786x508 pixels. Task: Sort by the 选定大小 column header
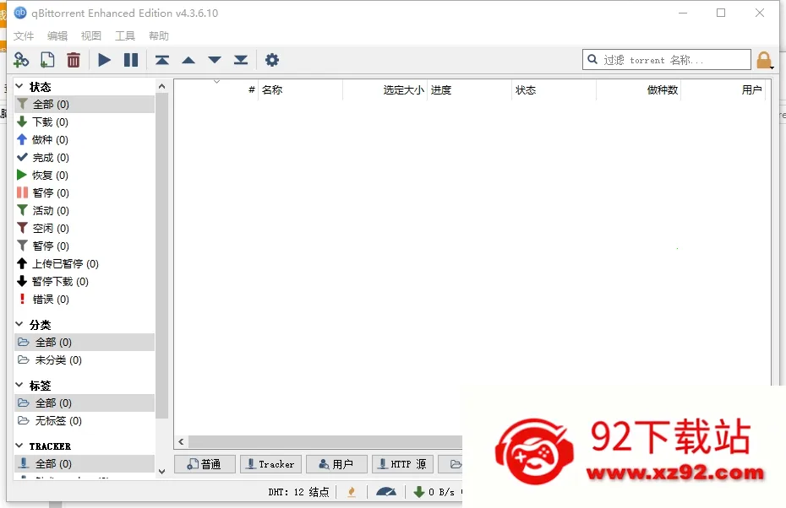(x=385, y=90)
